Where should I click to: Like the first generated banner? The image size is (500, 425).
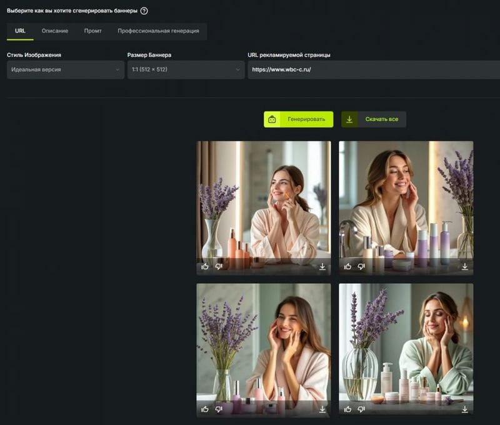click(205, 266)
